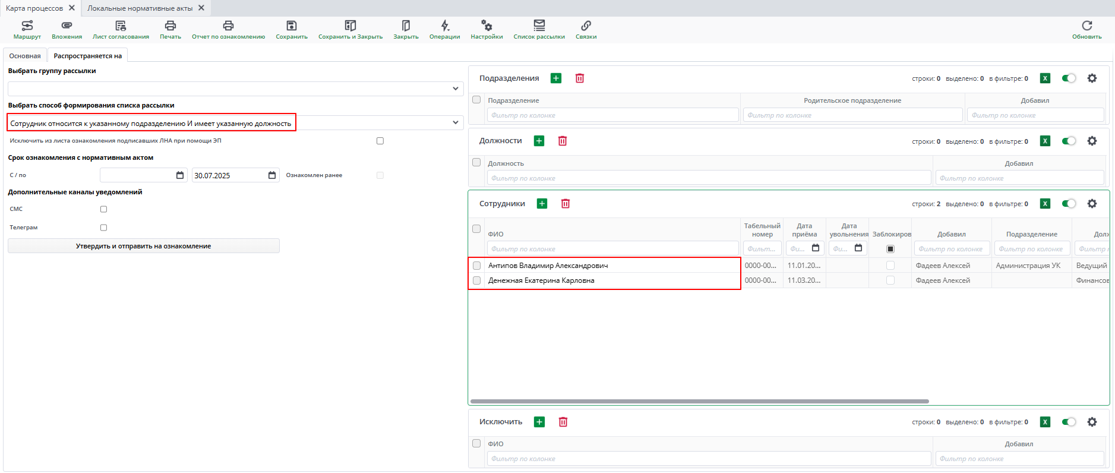The image size is (1115, 473).
Task: Check select-all in Сотрудники header
Action: point(476,229)
